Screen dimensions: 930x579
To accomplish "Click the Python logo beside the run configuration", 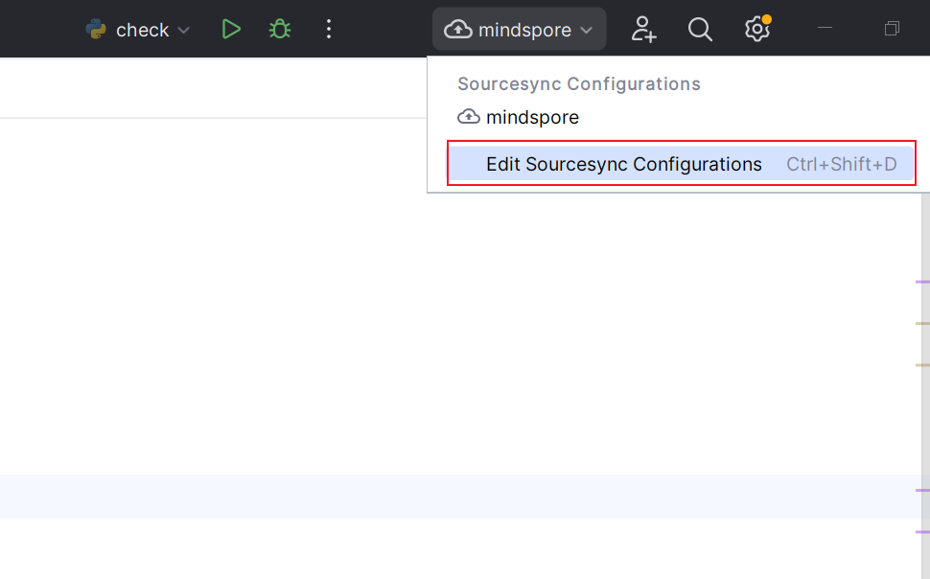I will coord(95,29).
